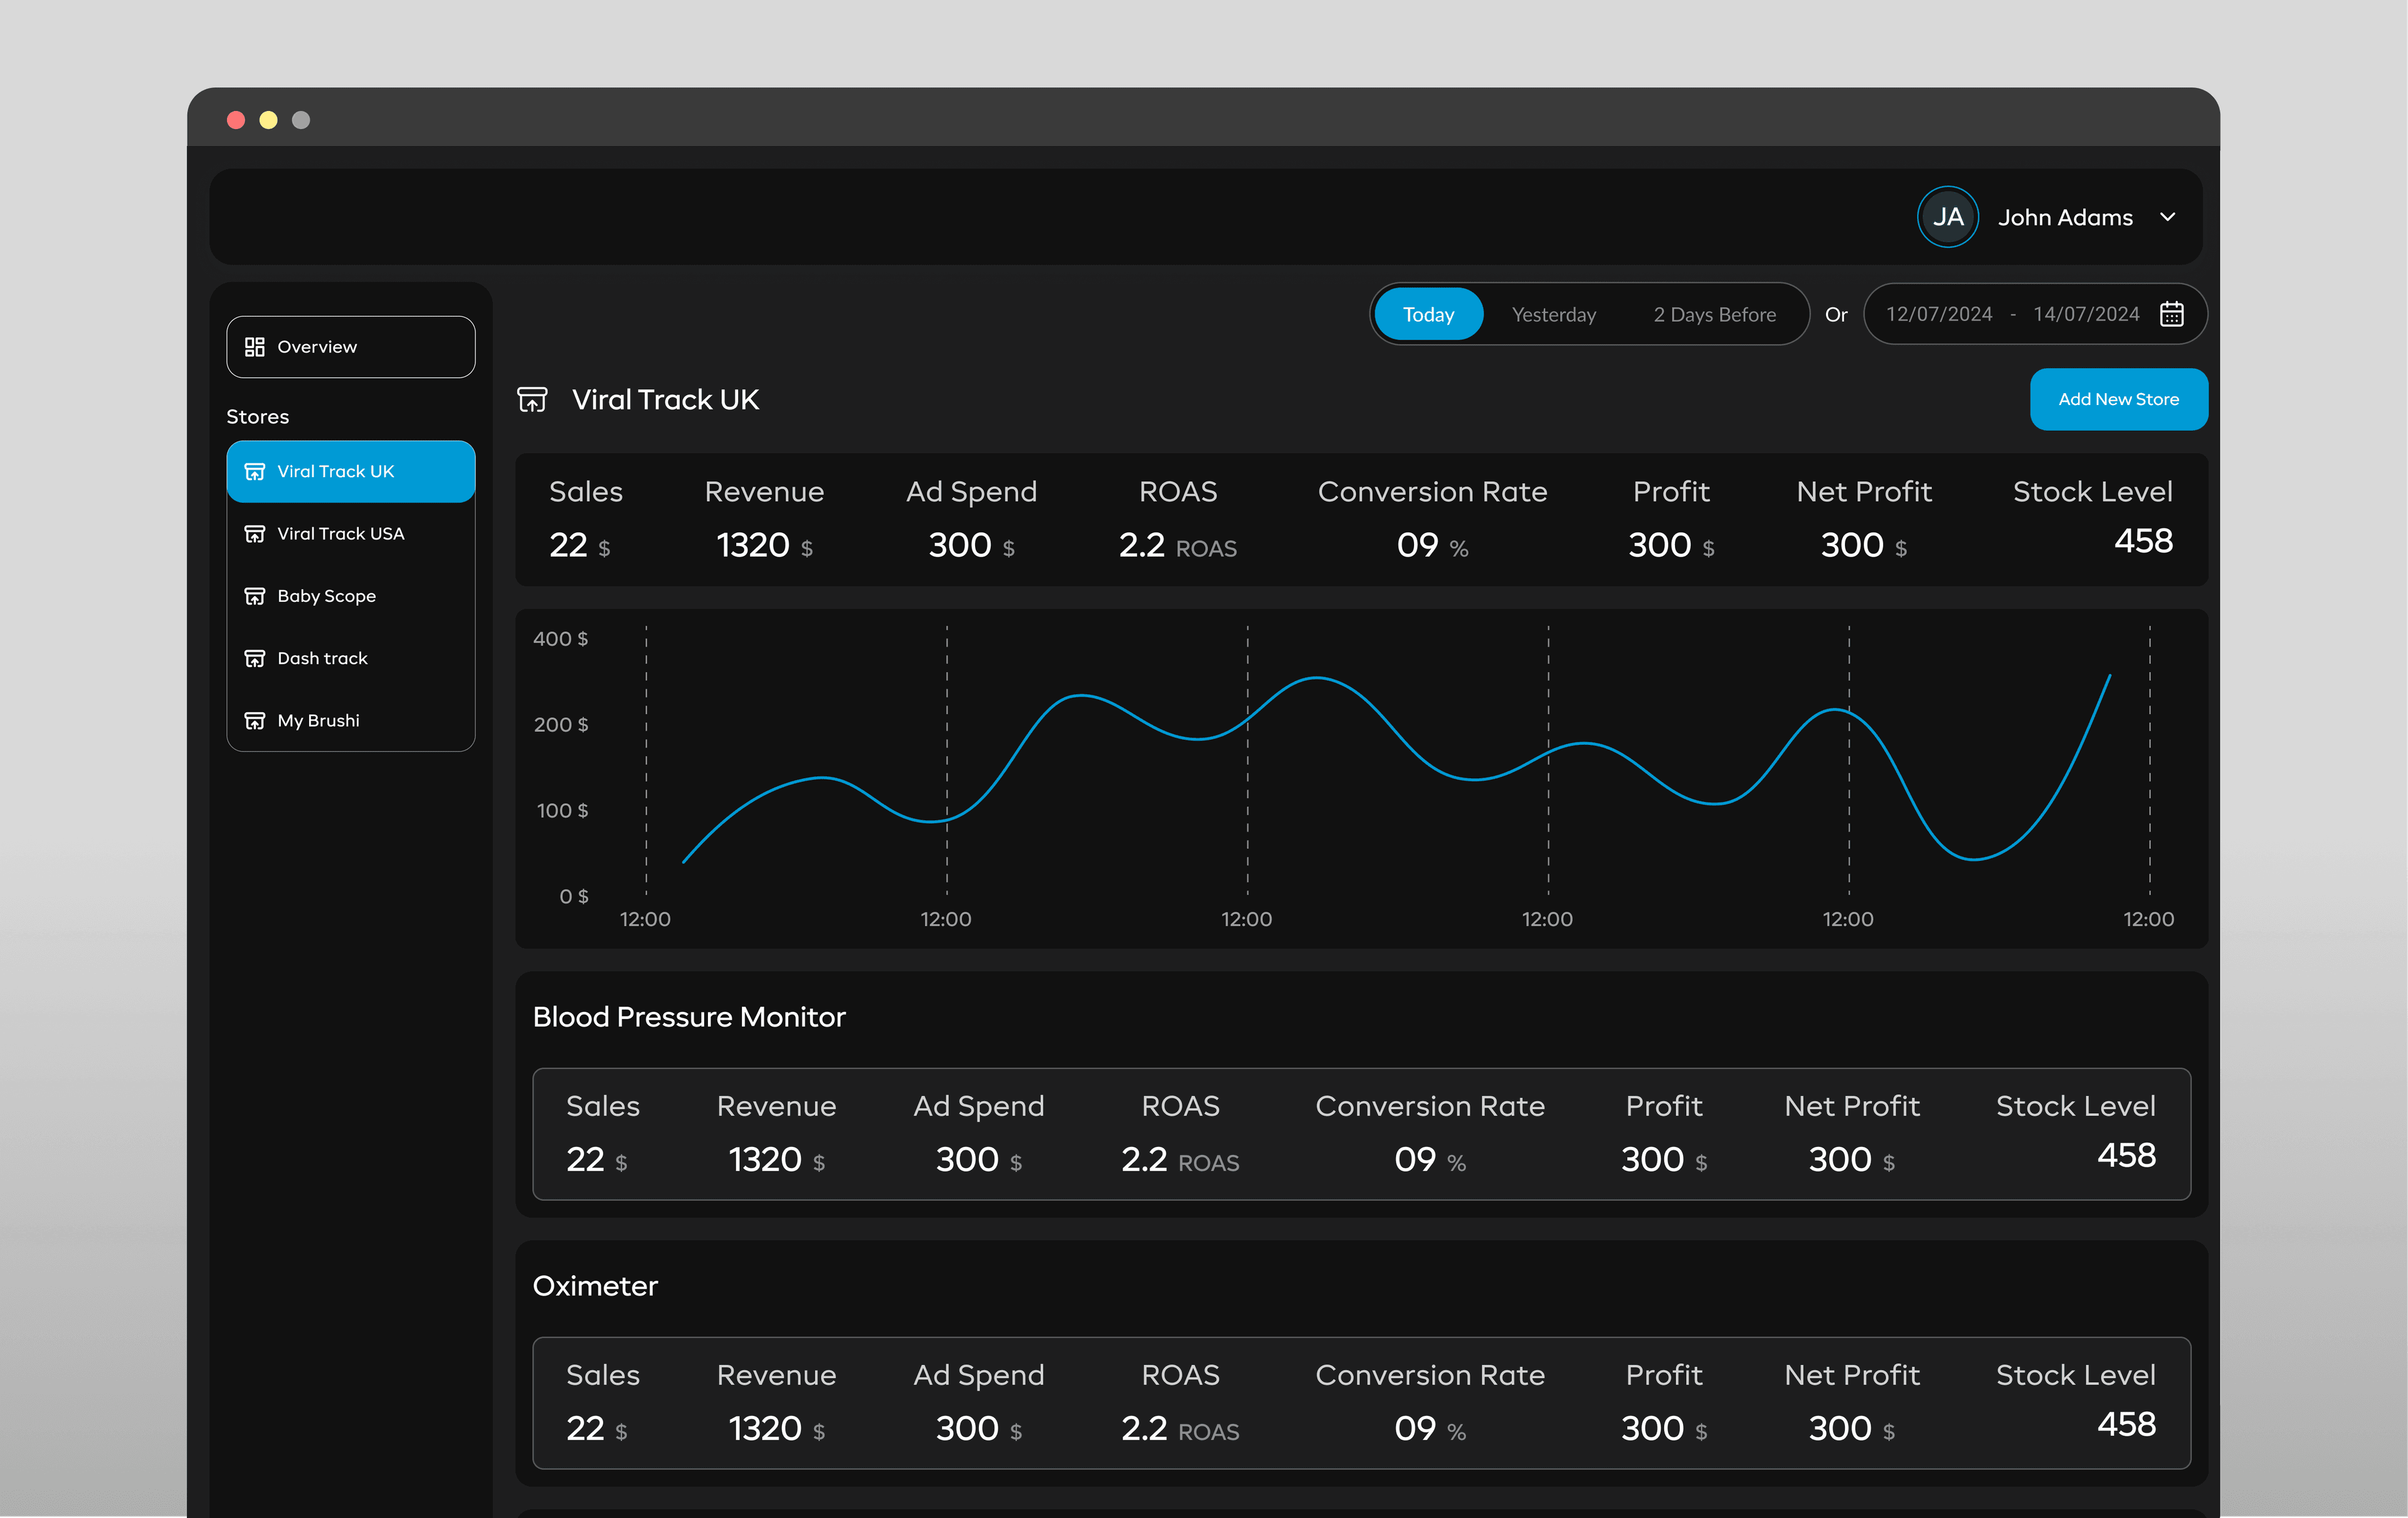
Task: Select the Today filter
Action: pyautogui.click(x=1428, y=314)
